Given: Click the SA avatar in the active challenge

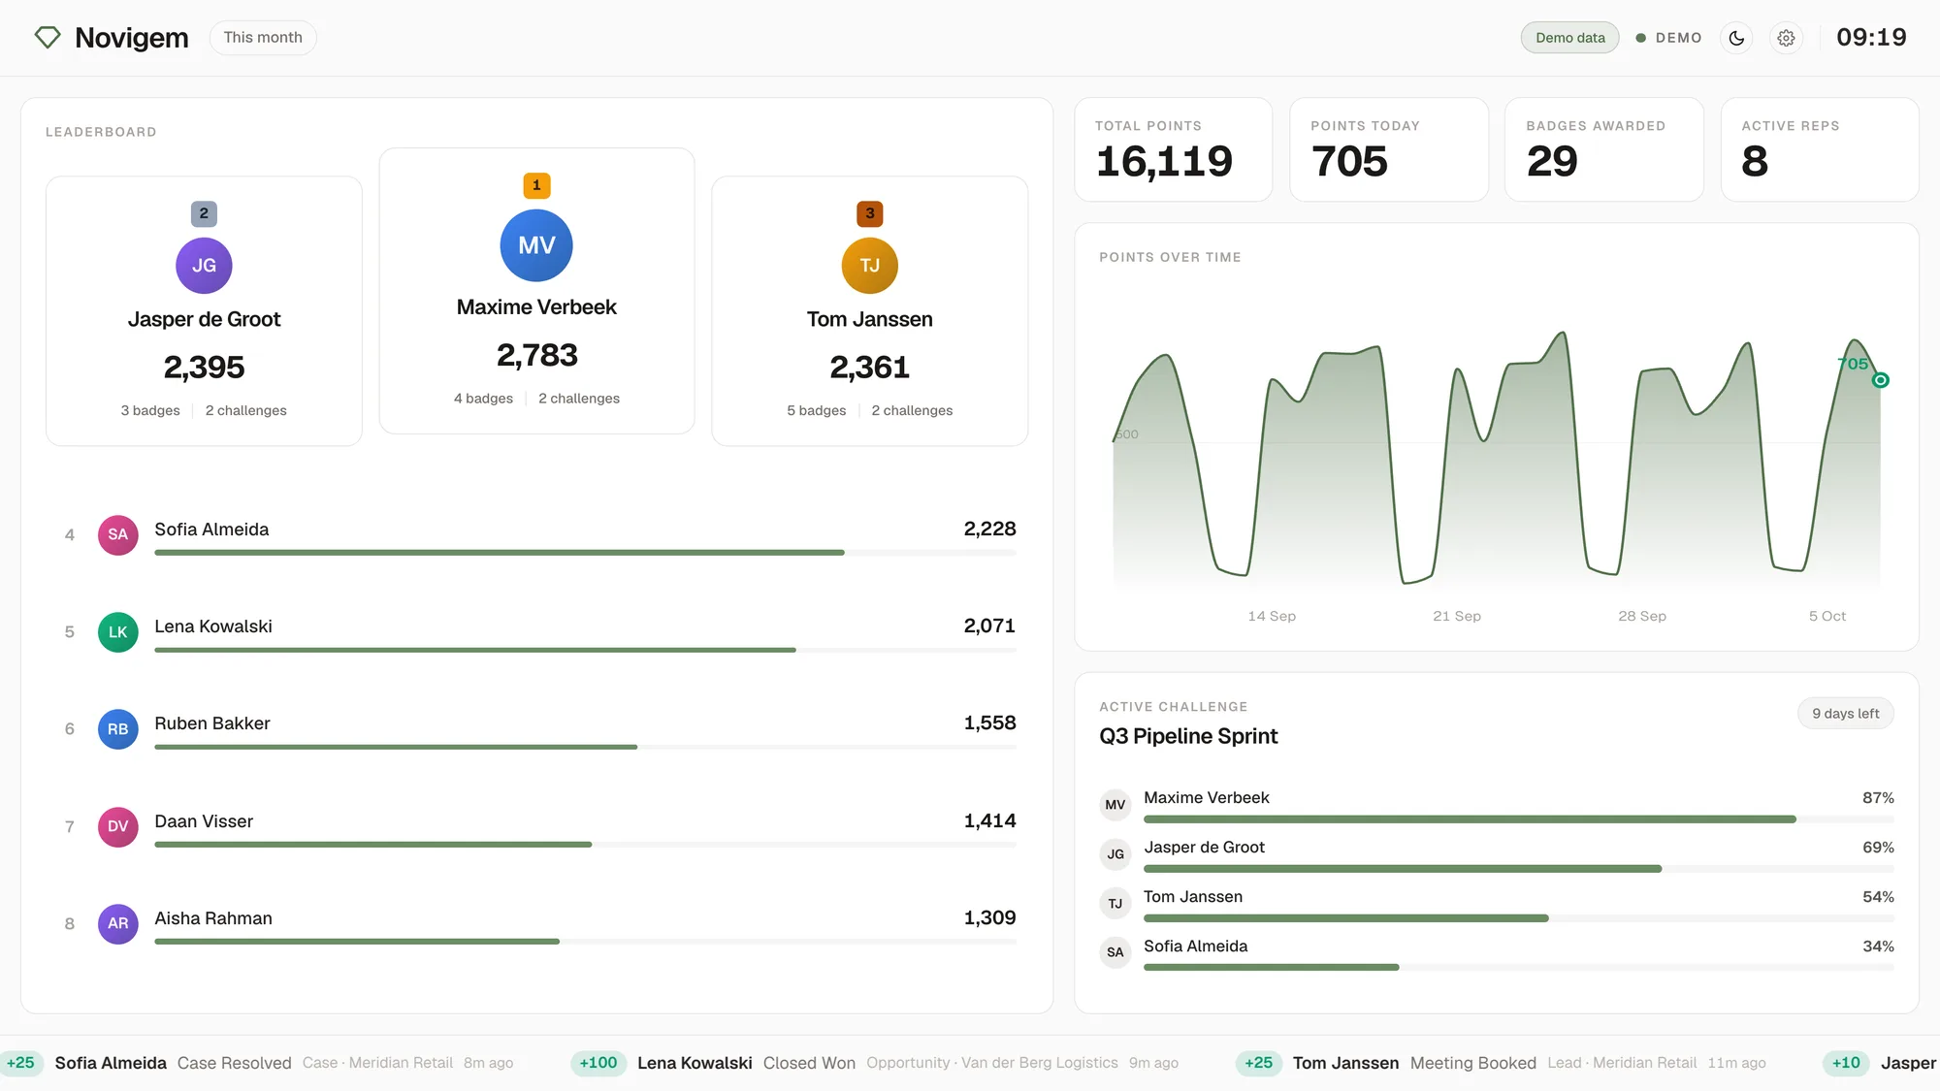Looking at the screenshot, I should coord(1115,952).
